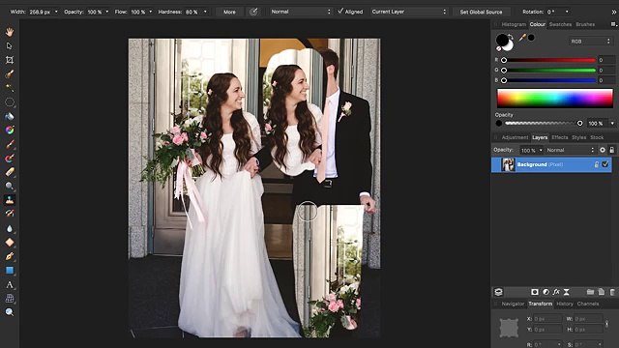Switch to the Brushes tab
The width and height of the screenshot is (619, 348).
coord(585,24)
